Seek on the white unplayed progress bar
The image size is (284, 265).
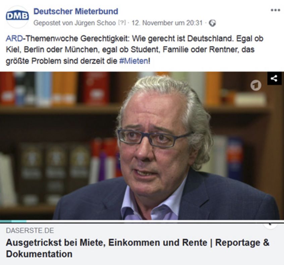[155, 221]
